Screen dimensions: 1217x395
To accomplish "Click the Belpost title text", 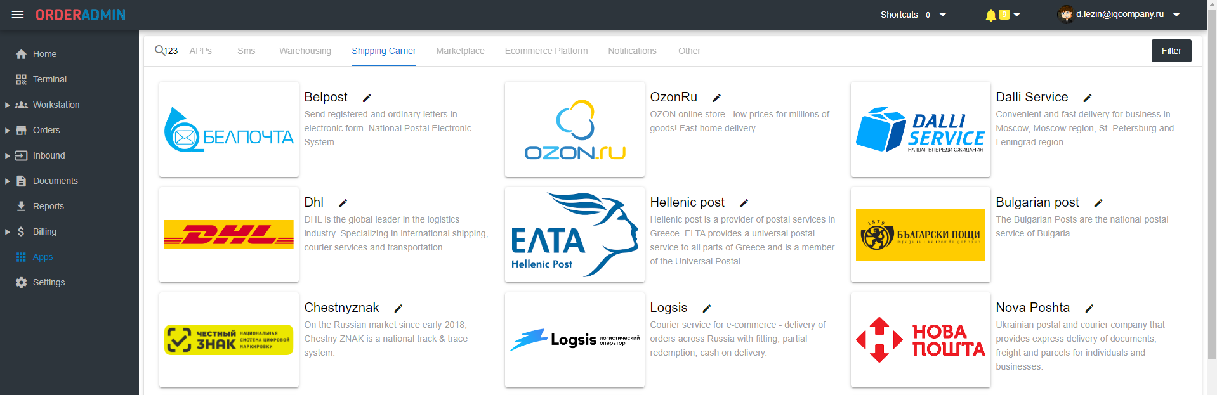I will pyautogui.click(x=326, y=97).
